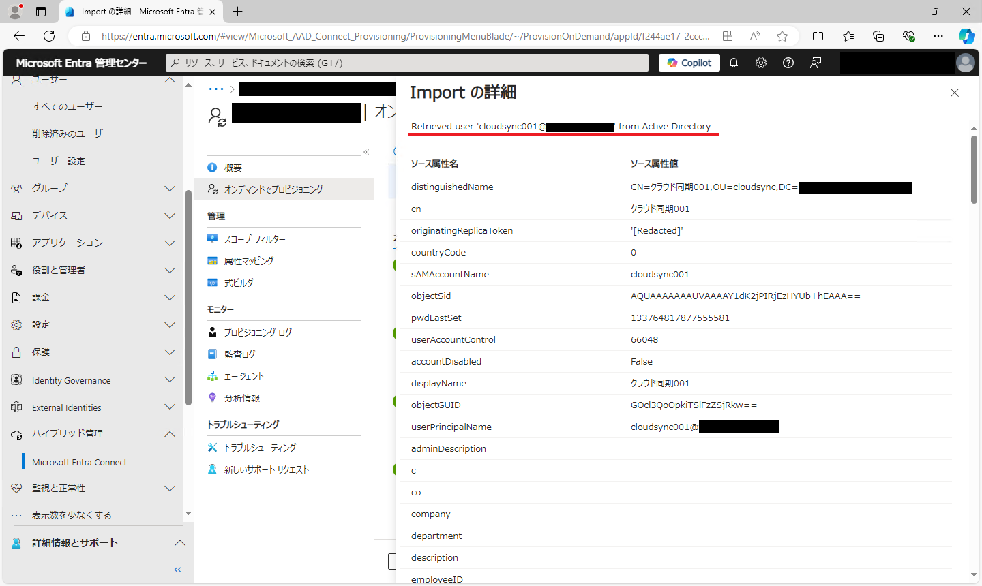982x586 pixels.
Task: Collapse the left navigation with double chevron
Action: (x=177, y=570)
